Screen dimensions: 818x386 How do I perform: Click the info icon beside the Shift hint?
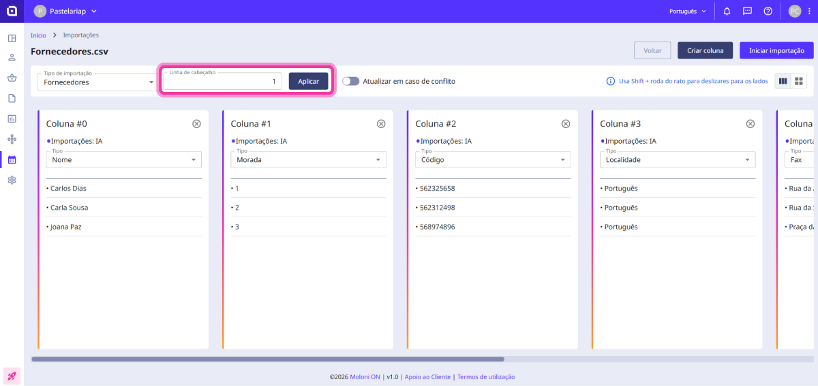pyautogui.click(x=611, y=81)
